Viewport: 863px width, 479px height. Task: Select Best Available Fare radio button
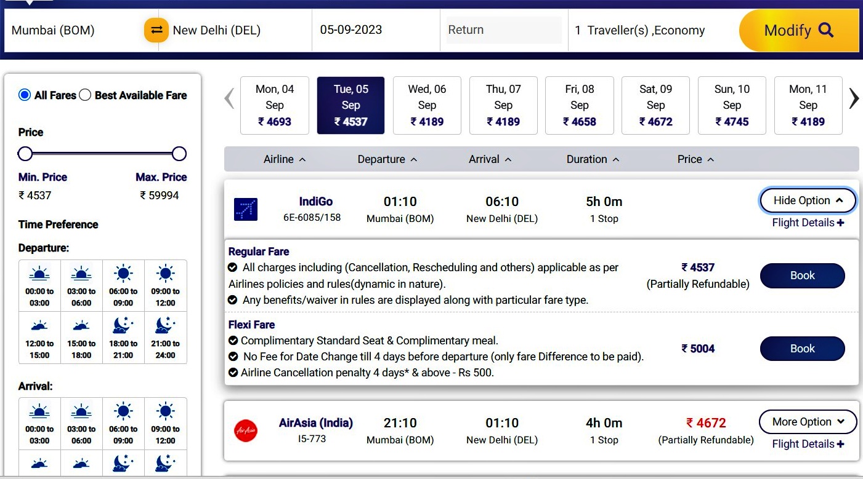click(x=86, y=95)
